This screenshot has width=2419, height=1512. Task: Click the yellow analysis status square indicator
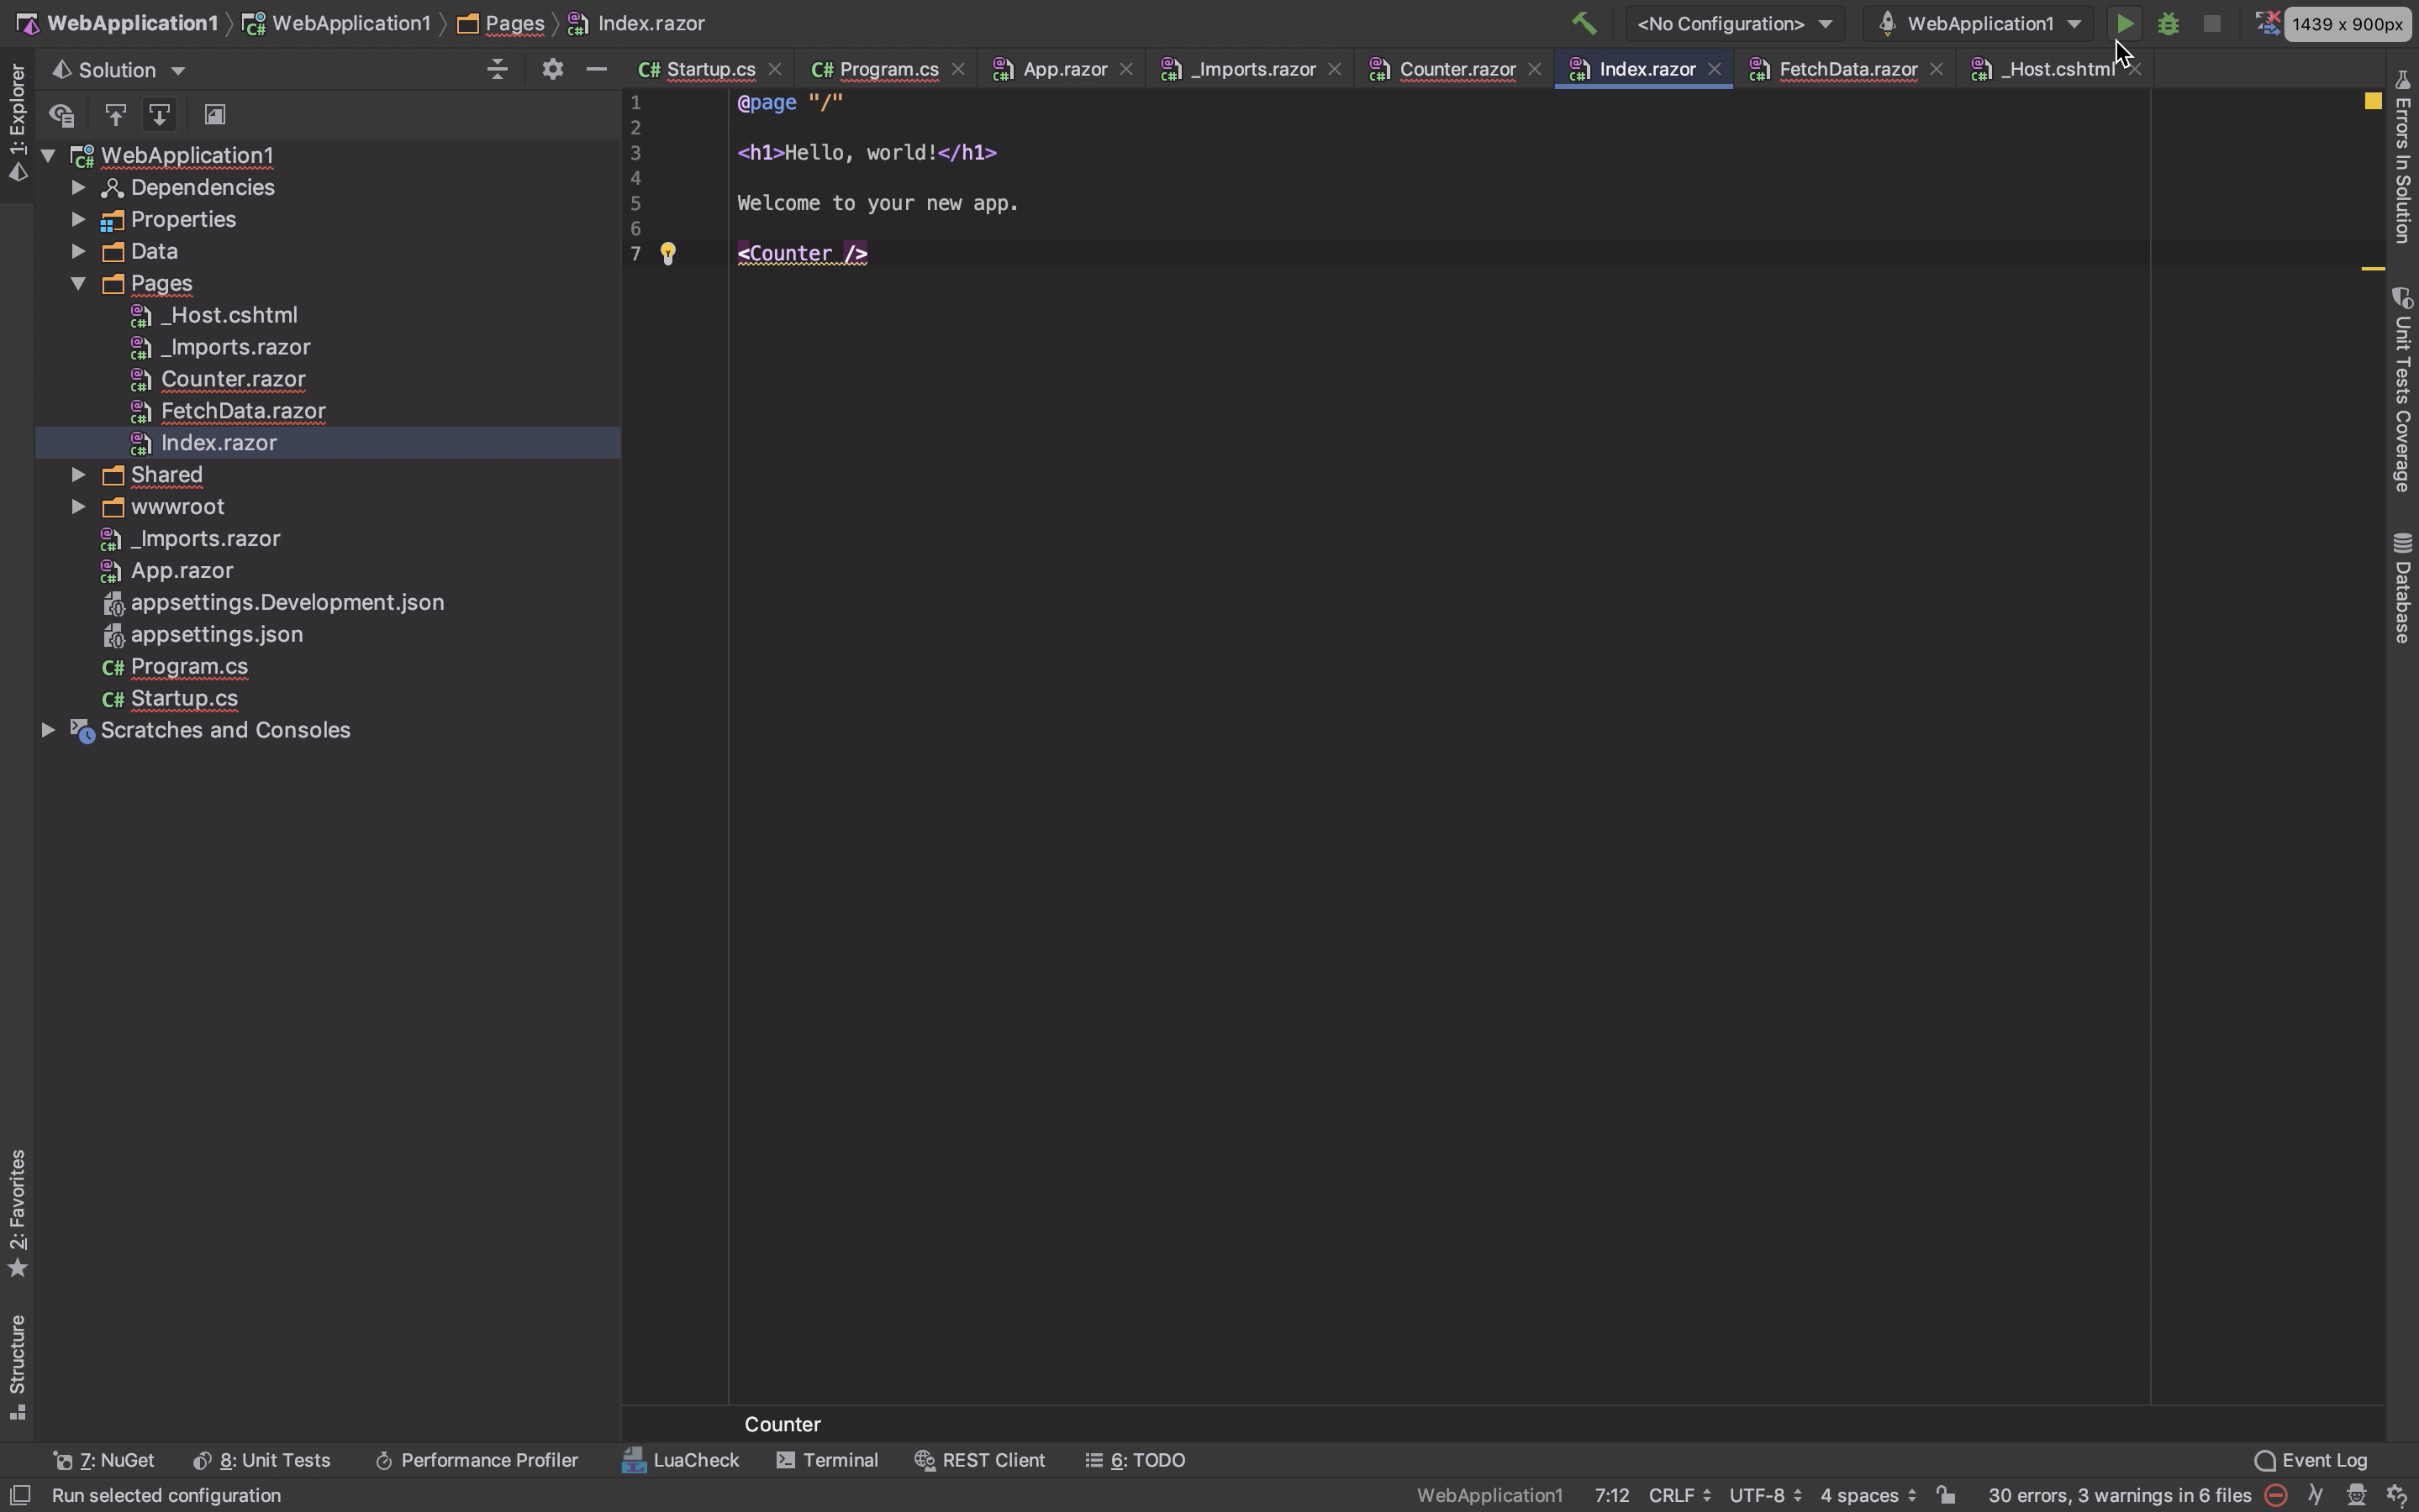[2372, 101]
